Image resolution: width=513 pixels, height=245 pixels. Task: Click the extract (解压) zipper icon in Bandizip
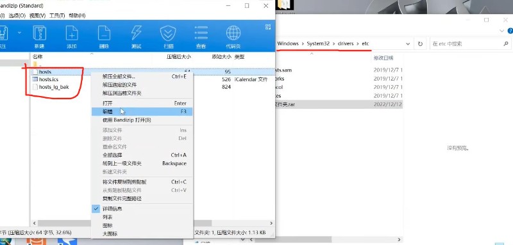tap(4, 33)
